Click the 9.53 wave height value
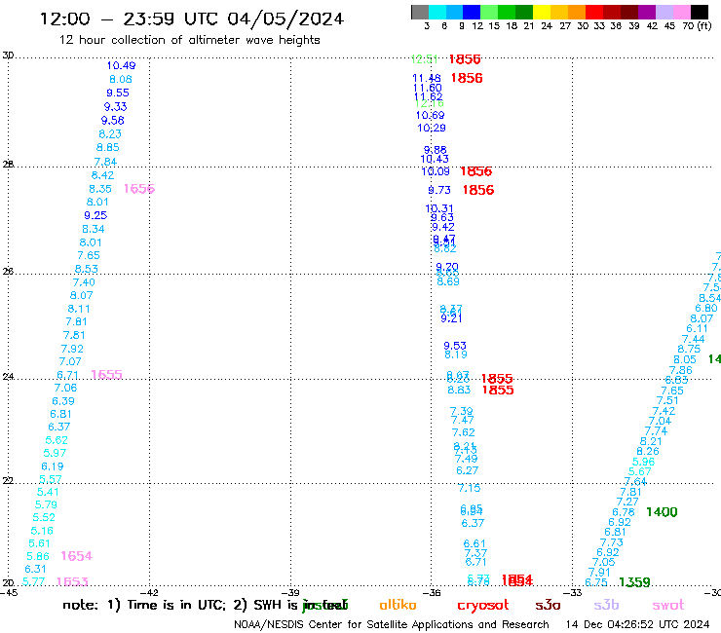 click(x=455, y=346)
